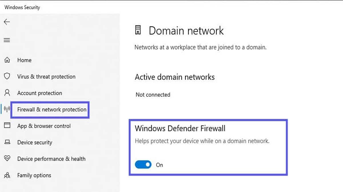The width and height of the screenshot is (343, 192).
Task: Navigate to Home in the sidebar
Action: pos(24,60)
